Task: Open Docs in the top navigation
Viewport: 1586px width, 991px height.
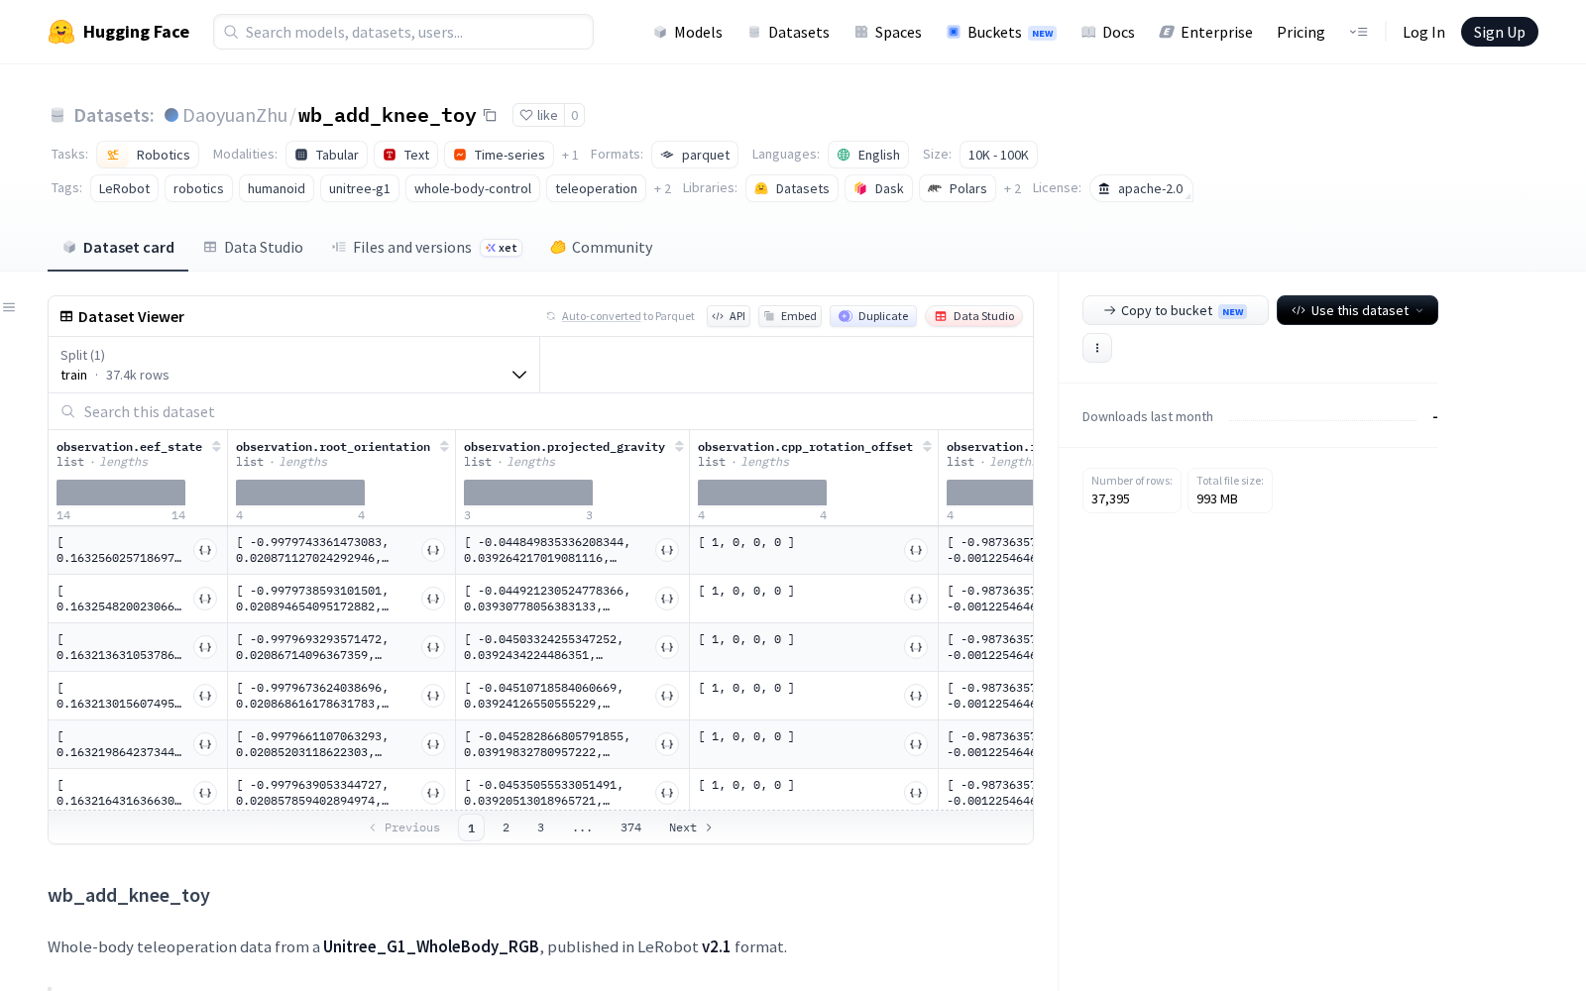Action: (x=1108, y=32)
